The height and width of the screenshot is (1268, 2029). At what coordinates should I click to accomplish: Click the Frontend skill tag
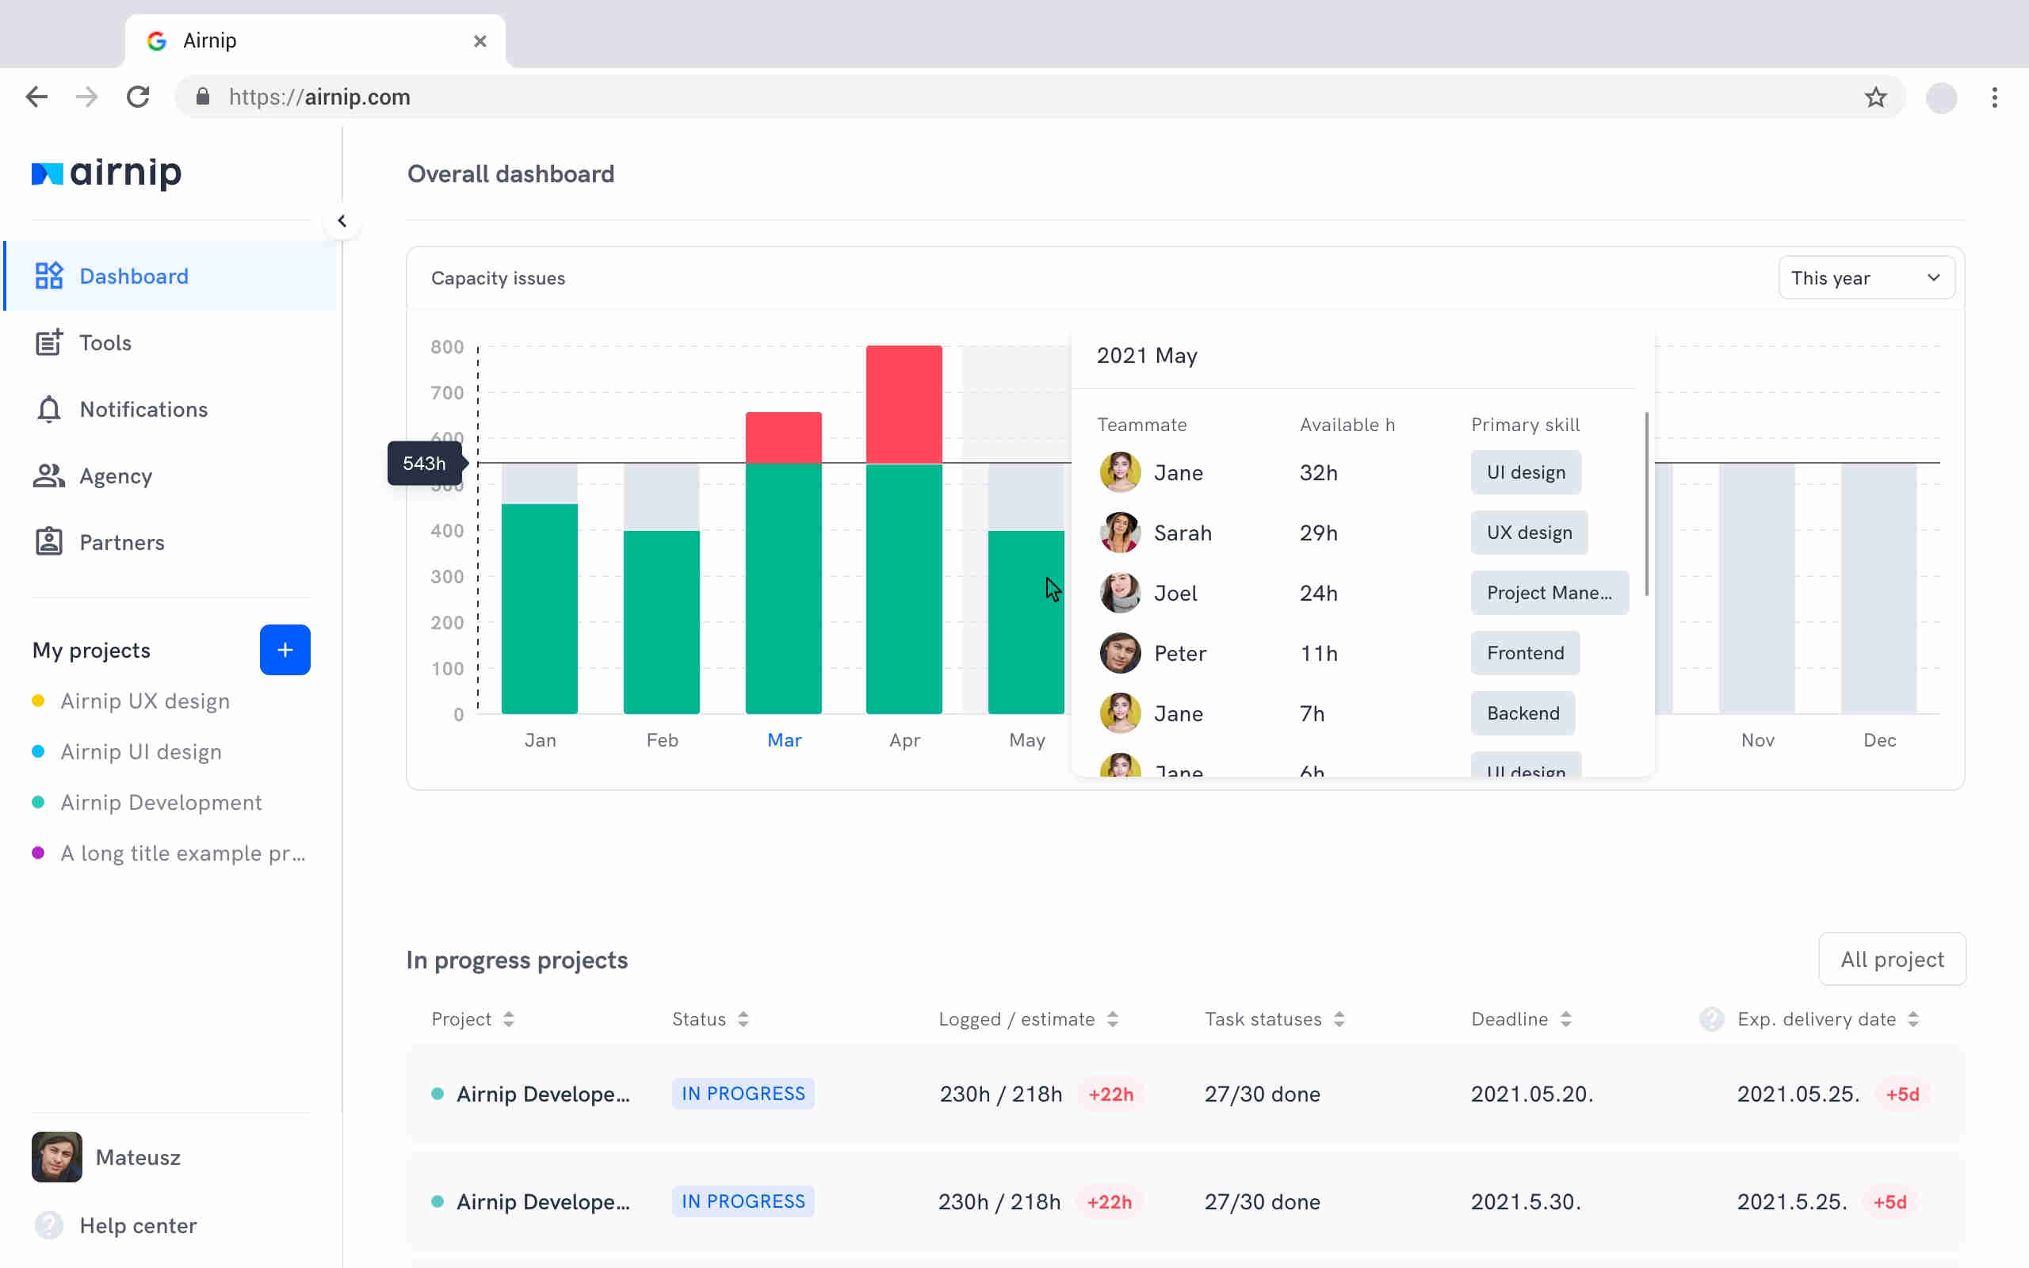point(1525,653)
